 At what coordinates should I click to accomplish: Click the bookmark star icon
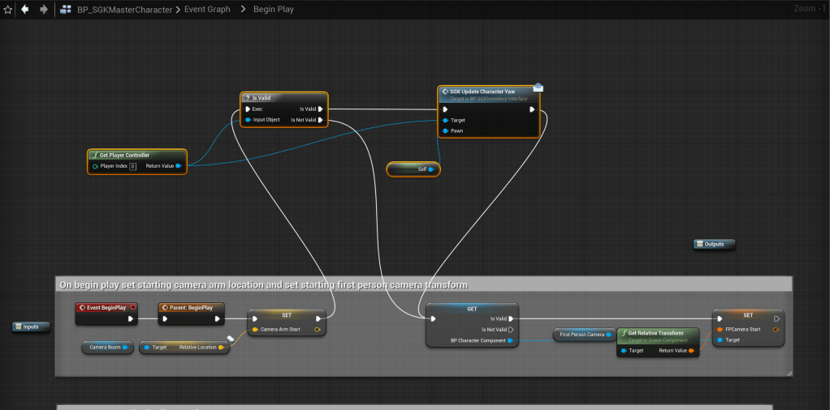tap(8, 10)
